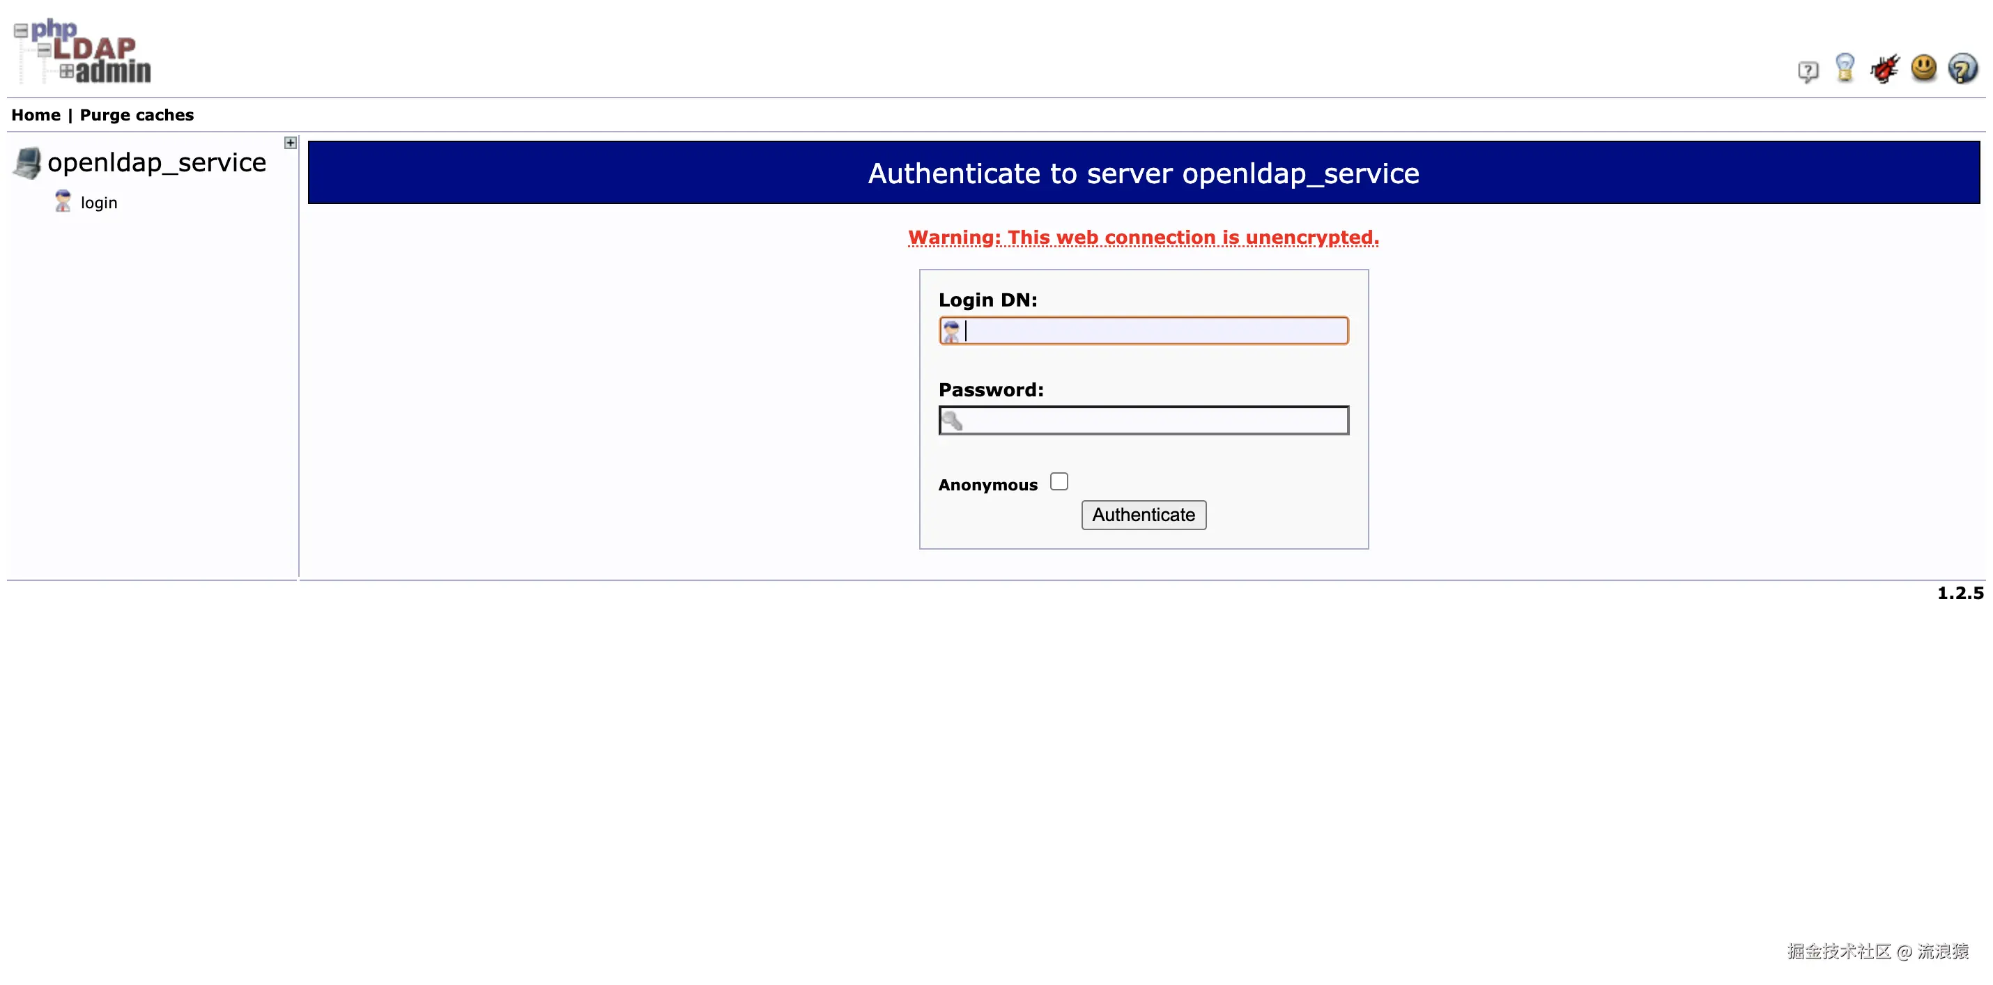Click the user icon in Login DN field

click(x=951, y=332)
